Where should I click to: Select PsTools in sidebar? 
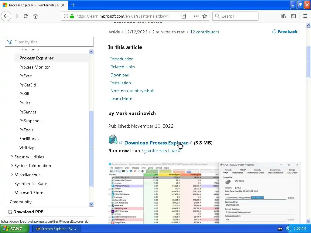(x=26, y=130)
